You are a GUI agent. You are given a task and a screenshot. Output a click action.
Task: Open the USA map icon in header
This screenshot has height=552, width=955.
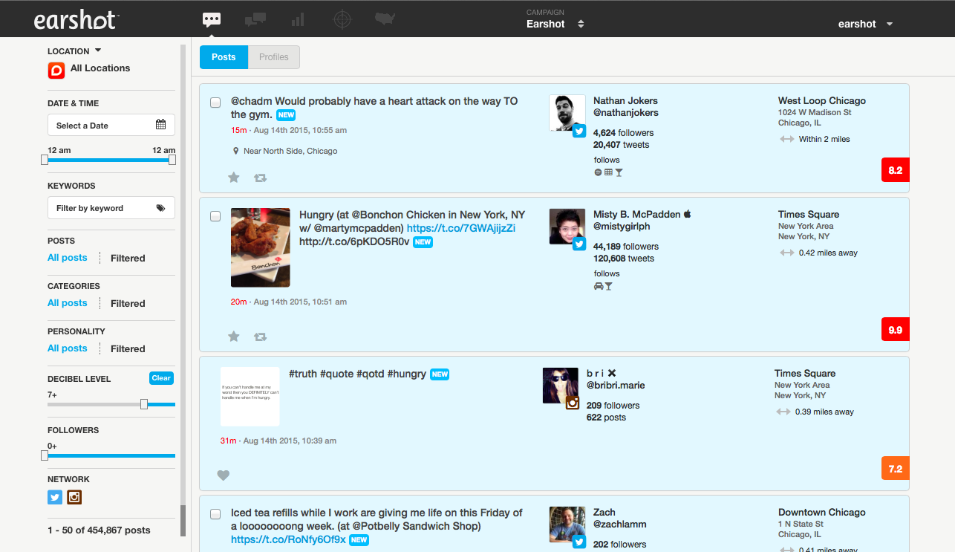385,19
